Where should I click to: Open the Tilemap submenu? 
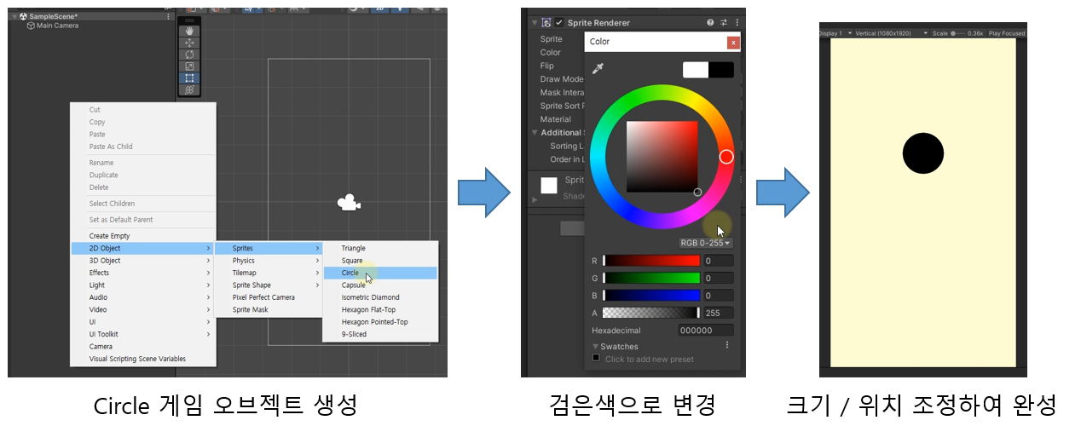pyautogui.click(x=268, y=273)
